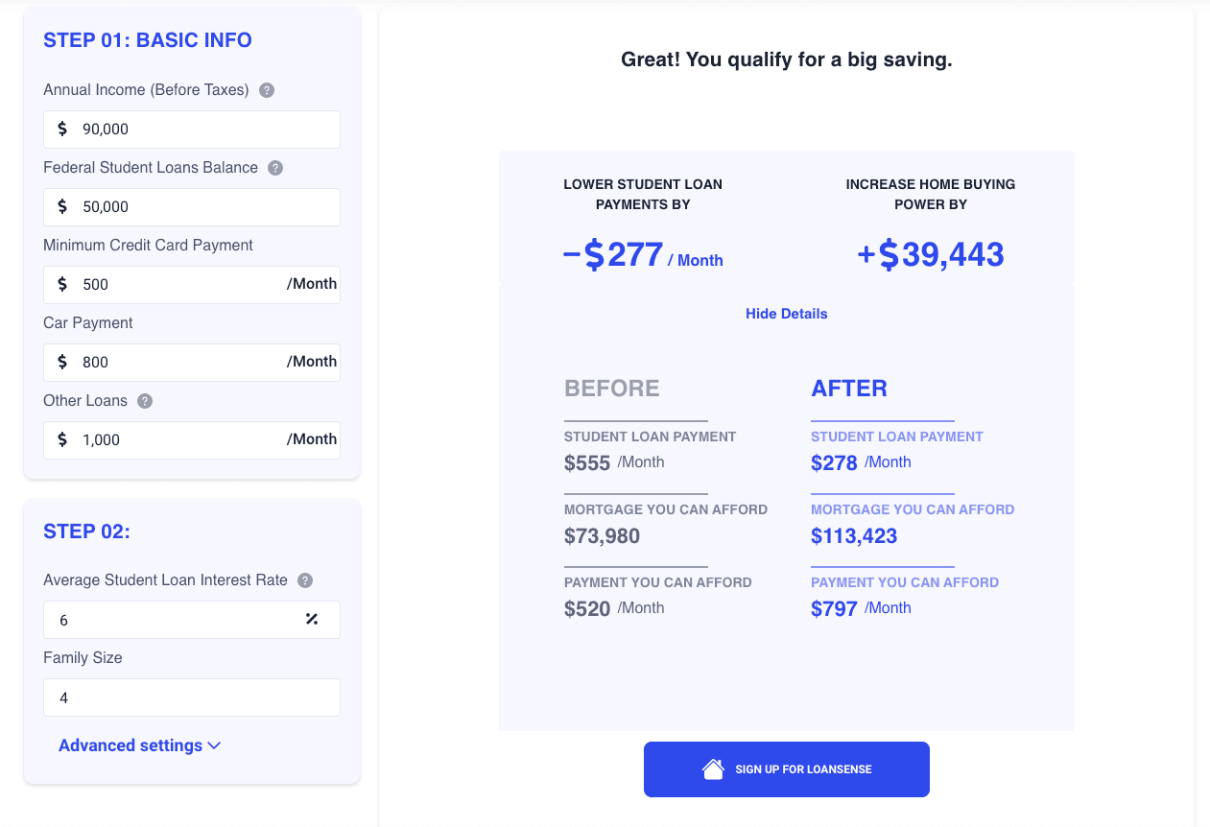
Task: Click dollar sign icon in Annual Income field
Action: tap(62, 129)
